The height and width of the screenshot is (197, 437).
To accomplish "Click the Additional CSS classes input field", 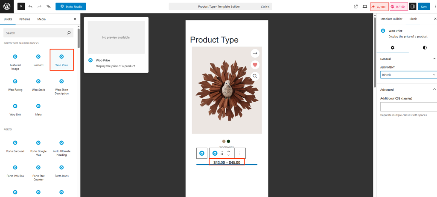I will tap(408, 107).
